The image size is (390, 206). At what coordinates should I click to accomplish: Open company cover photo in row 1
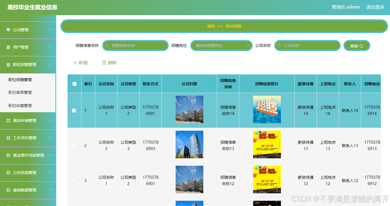pyautogui.click(x=189, y=109)
